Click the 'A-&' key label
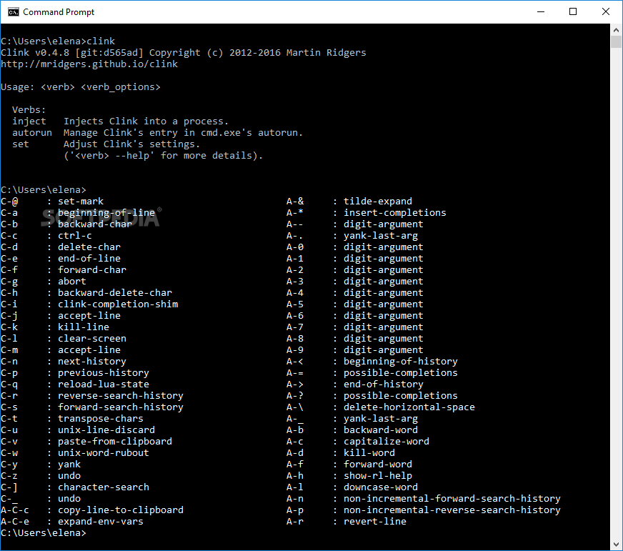The height and width of the screenshot is (551, 623). pyautogui.click(x=295, y=201)
